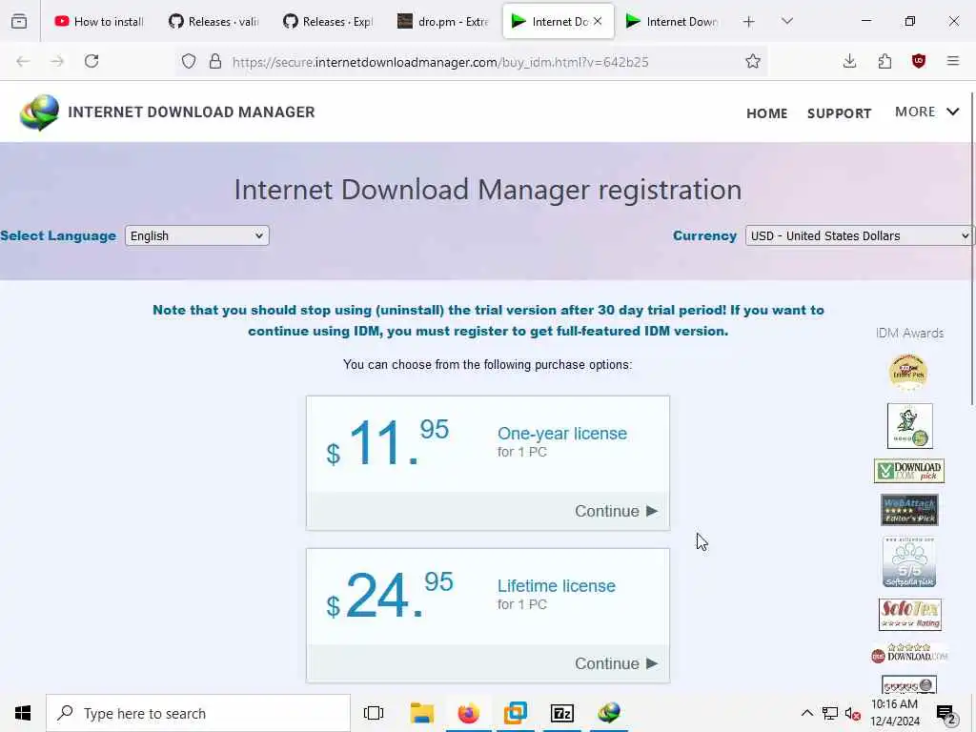Viewport: 976px width, 732px height.
Task: Select the One-year license title
Action: click(x=562, y=434)
